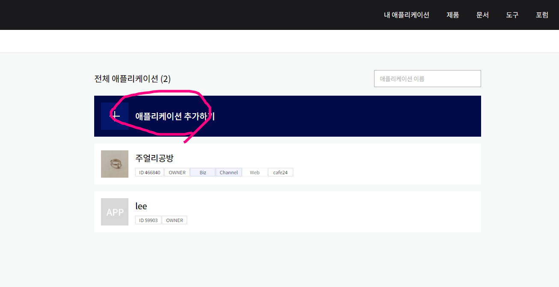Focus the 애플리케이션 이름 search field
Screen dimensions: 559x287
point(428,79)
